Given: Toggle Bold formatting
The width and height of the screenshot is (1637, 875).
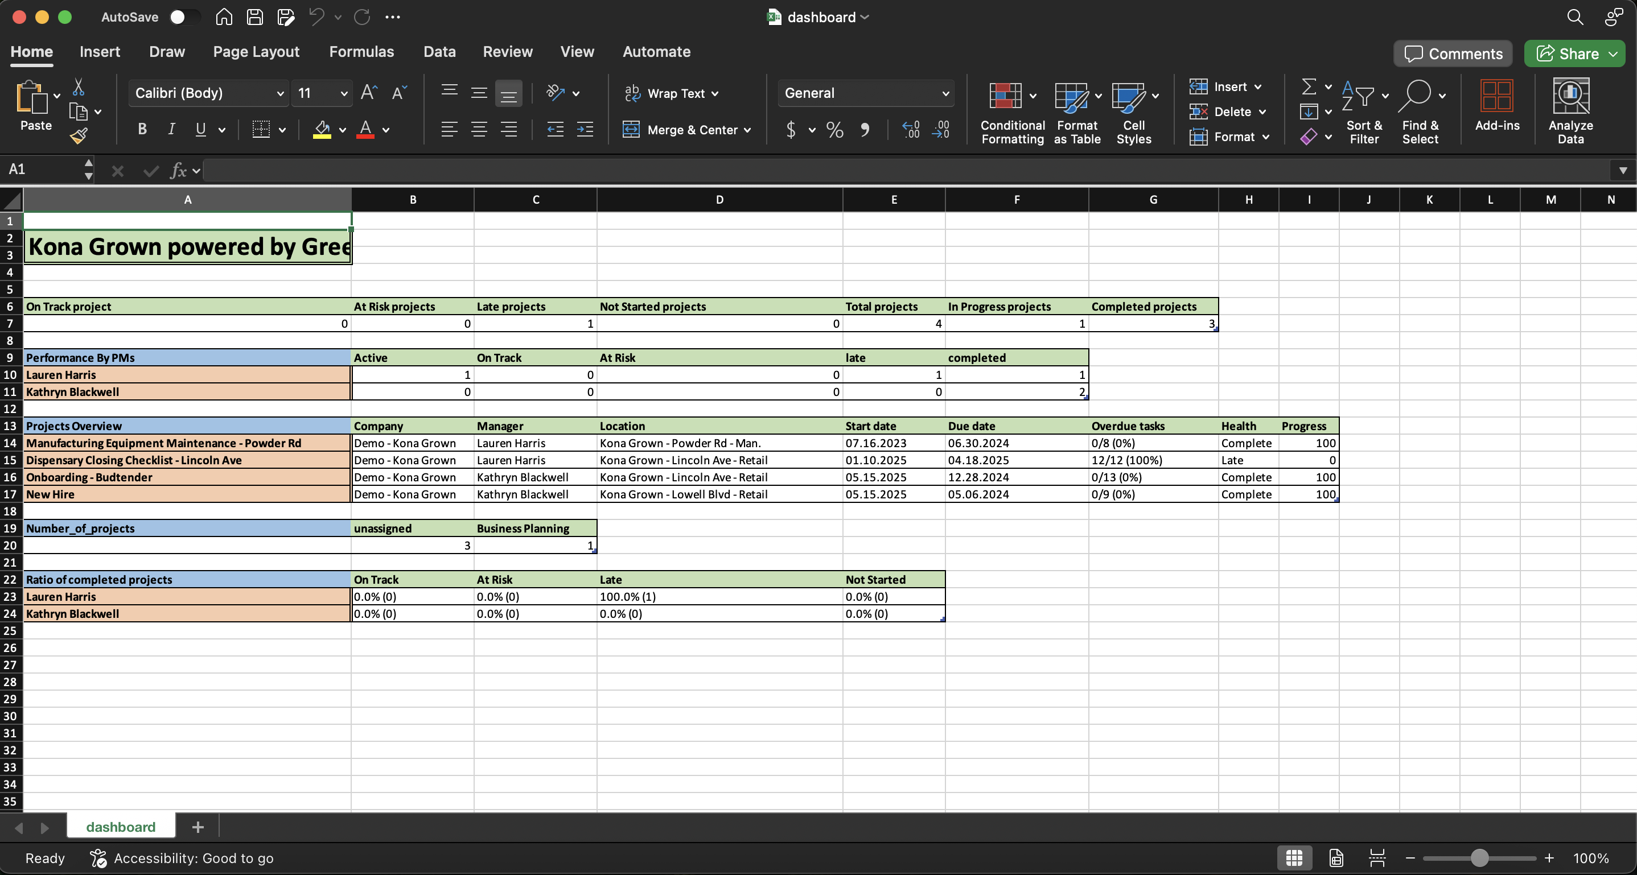Looking at the screenshot, I should click(142, 130).
